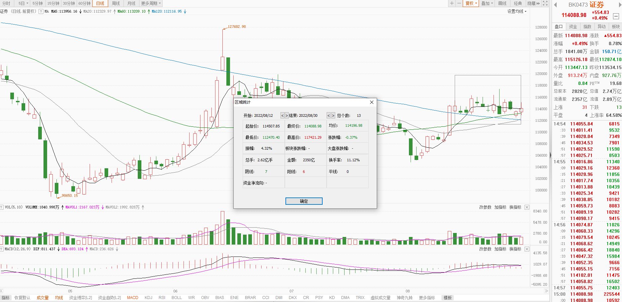Select the 60分钟 period
This screenshot has width=622, height=302.
[85, 3]
